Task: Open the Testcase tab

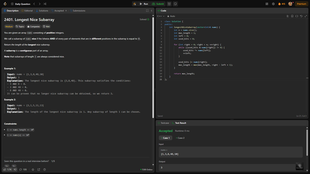Action: (163, 123)
